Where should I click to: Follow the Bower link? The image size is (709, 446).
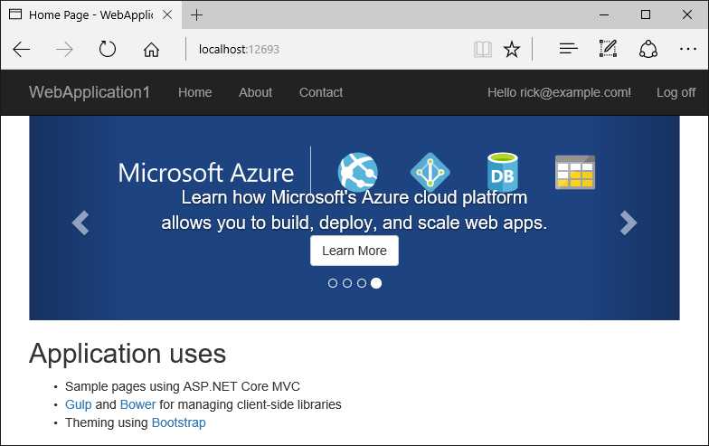[x=137, y=404]
